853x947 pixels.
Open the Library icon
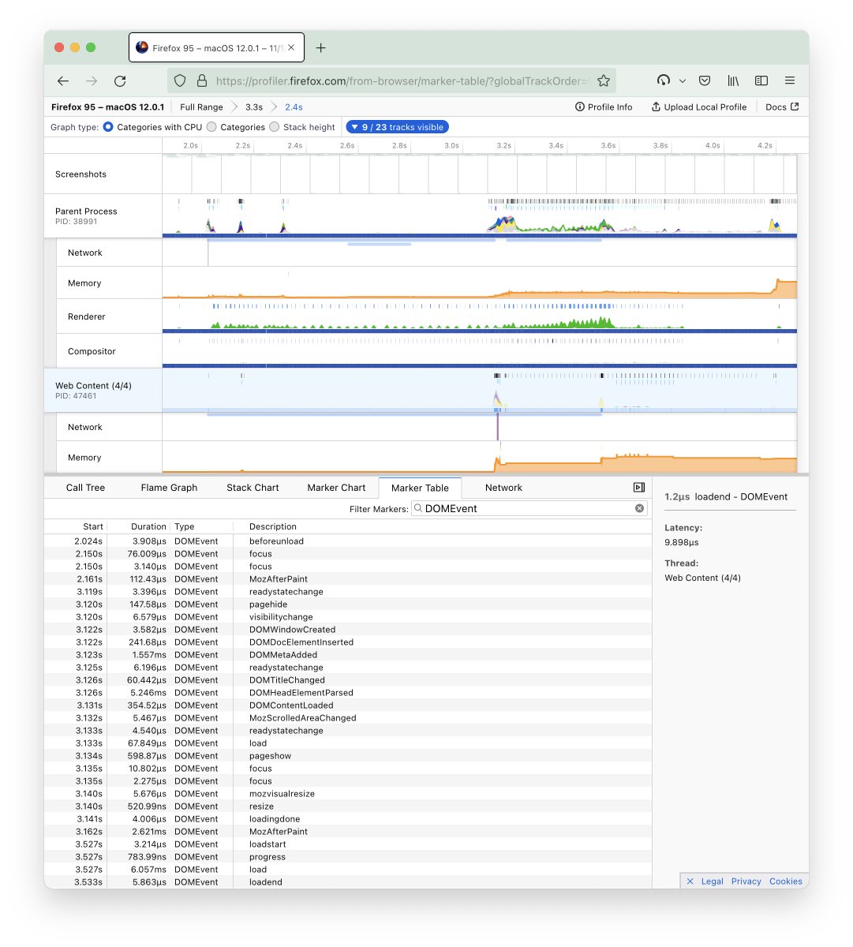733,80
